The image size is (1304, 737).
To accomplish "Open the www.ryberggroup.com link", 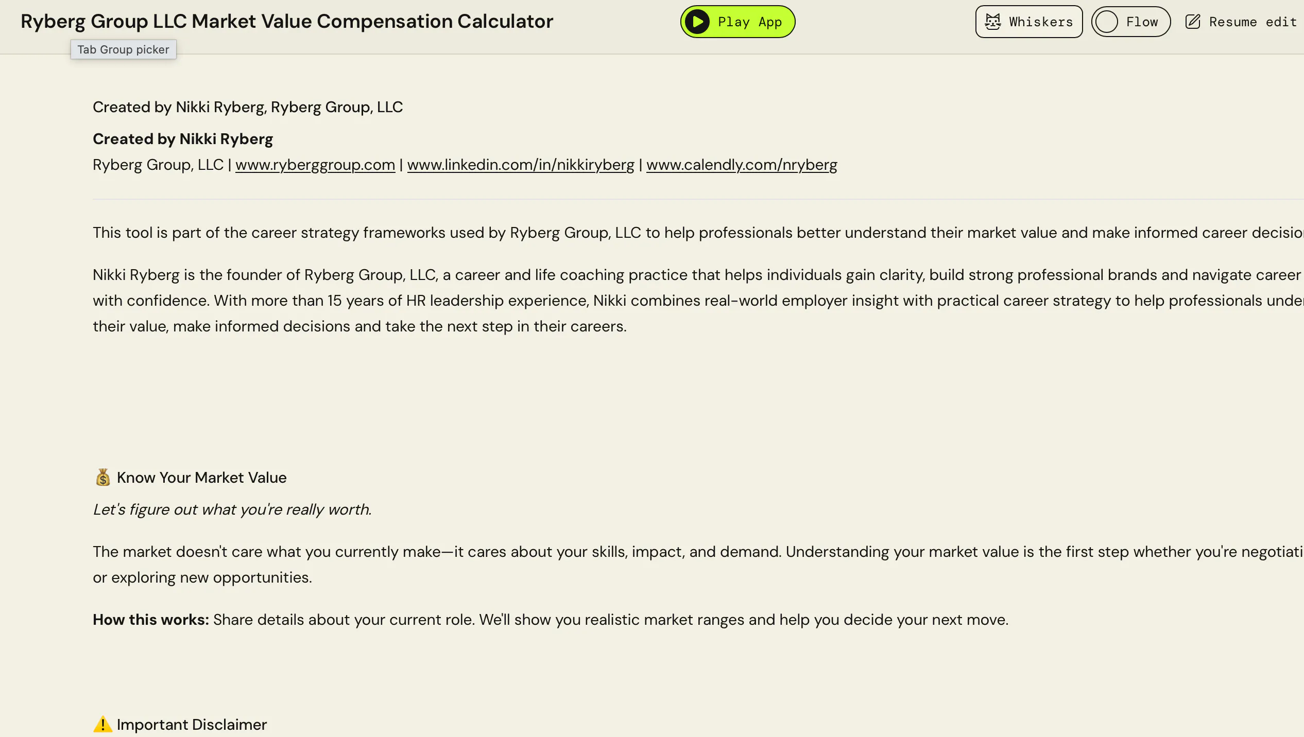I will 315,165.
